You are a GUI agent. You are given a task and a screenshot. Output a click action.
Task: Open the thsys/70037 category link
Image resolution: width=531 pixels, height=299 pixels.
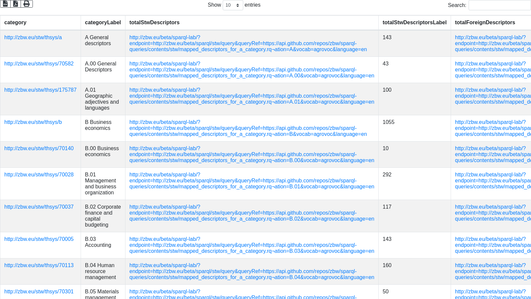(39, 207)
